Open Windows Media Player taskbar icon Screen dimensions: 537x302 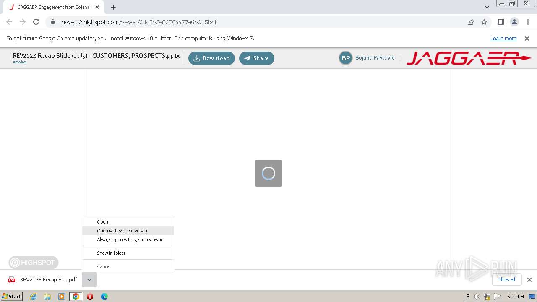[62, 297]
